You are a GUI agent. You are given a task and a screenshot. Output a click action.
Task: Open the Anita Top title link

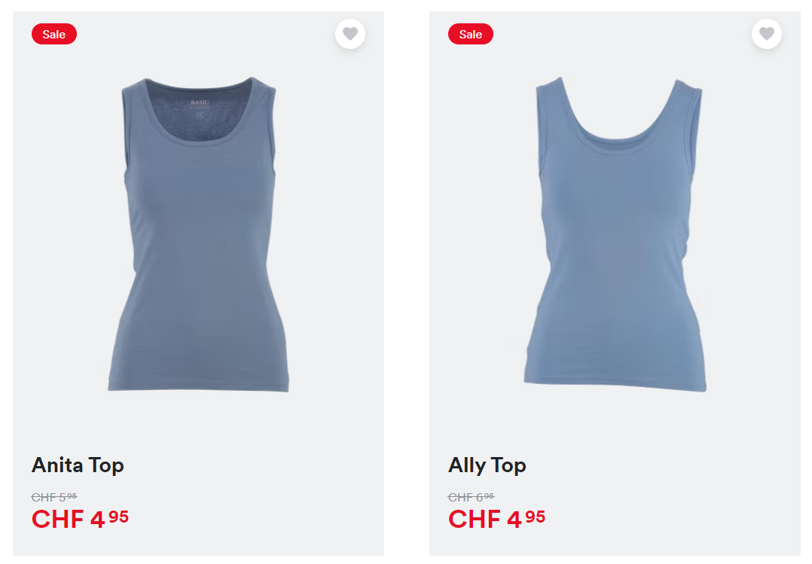[x=78, y=465]
